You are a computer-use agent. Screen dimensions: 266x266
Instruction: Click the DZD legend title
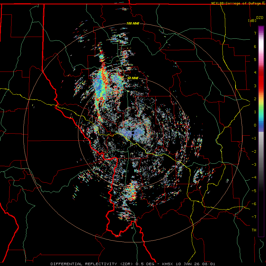260,18
